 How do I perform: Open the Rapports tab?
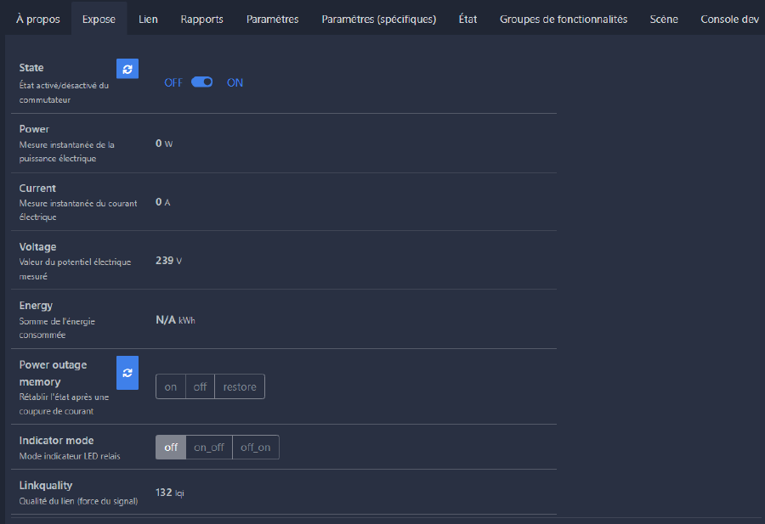pos(202,19)
